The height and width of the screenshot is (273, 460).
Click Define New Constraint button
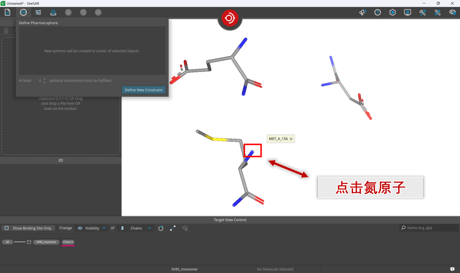[144, 90]
